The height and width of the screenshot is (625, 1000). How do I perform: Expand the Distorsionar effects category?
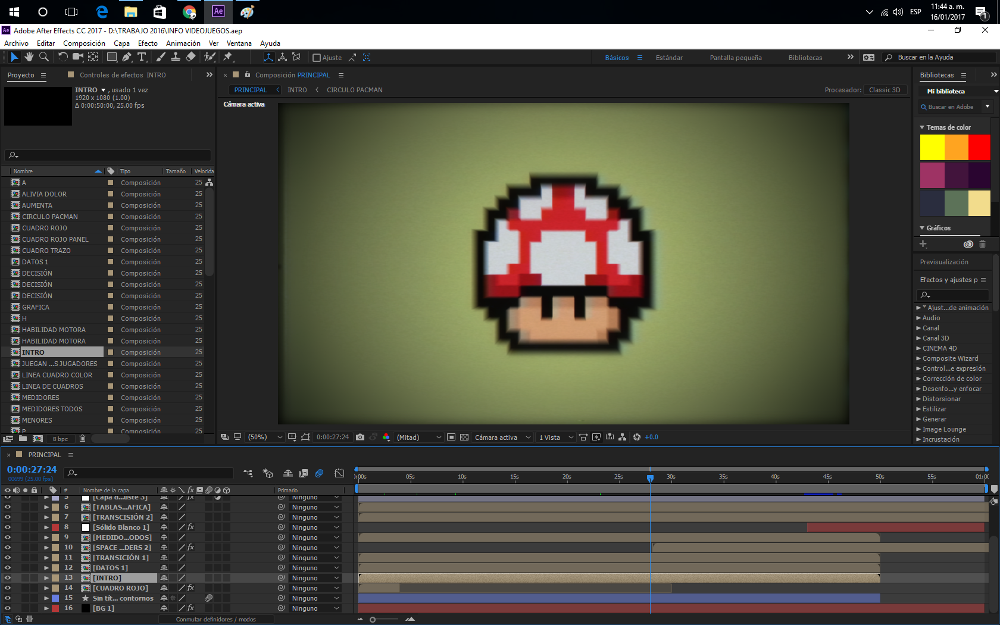[x=918, y=399]
